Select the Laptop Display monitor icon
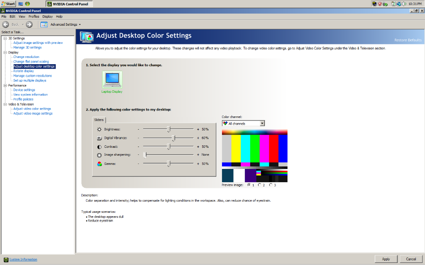This screenshot has width=425, height=265. click(x=112, y=79)
